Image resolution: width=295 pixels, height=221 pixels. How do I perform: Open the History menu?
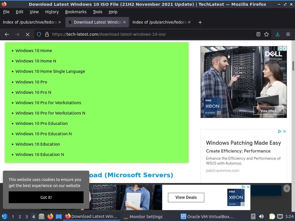(52, 12)
